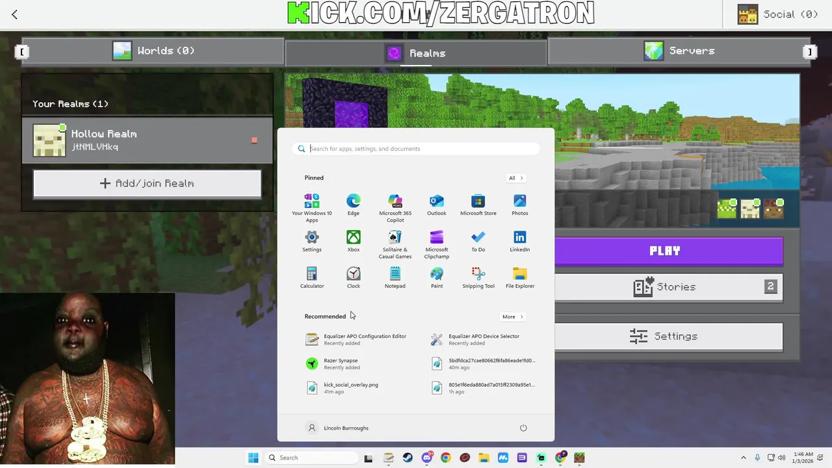Launch Notepad from Start menu

395,277
